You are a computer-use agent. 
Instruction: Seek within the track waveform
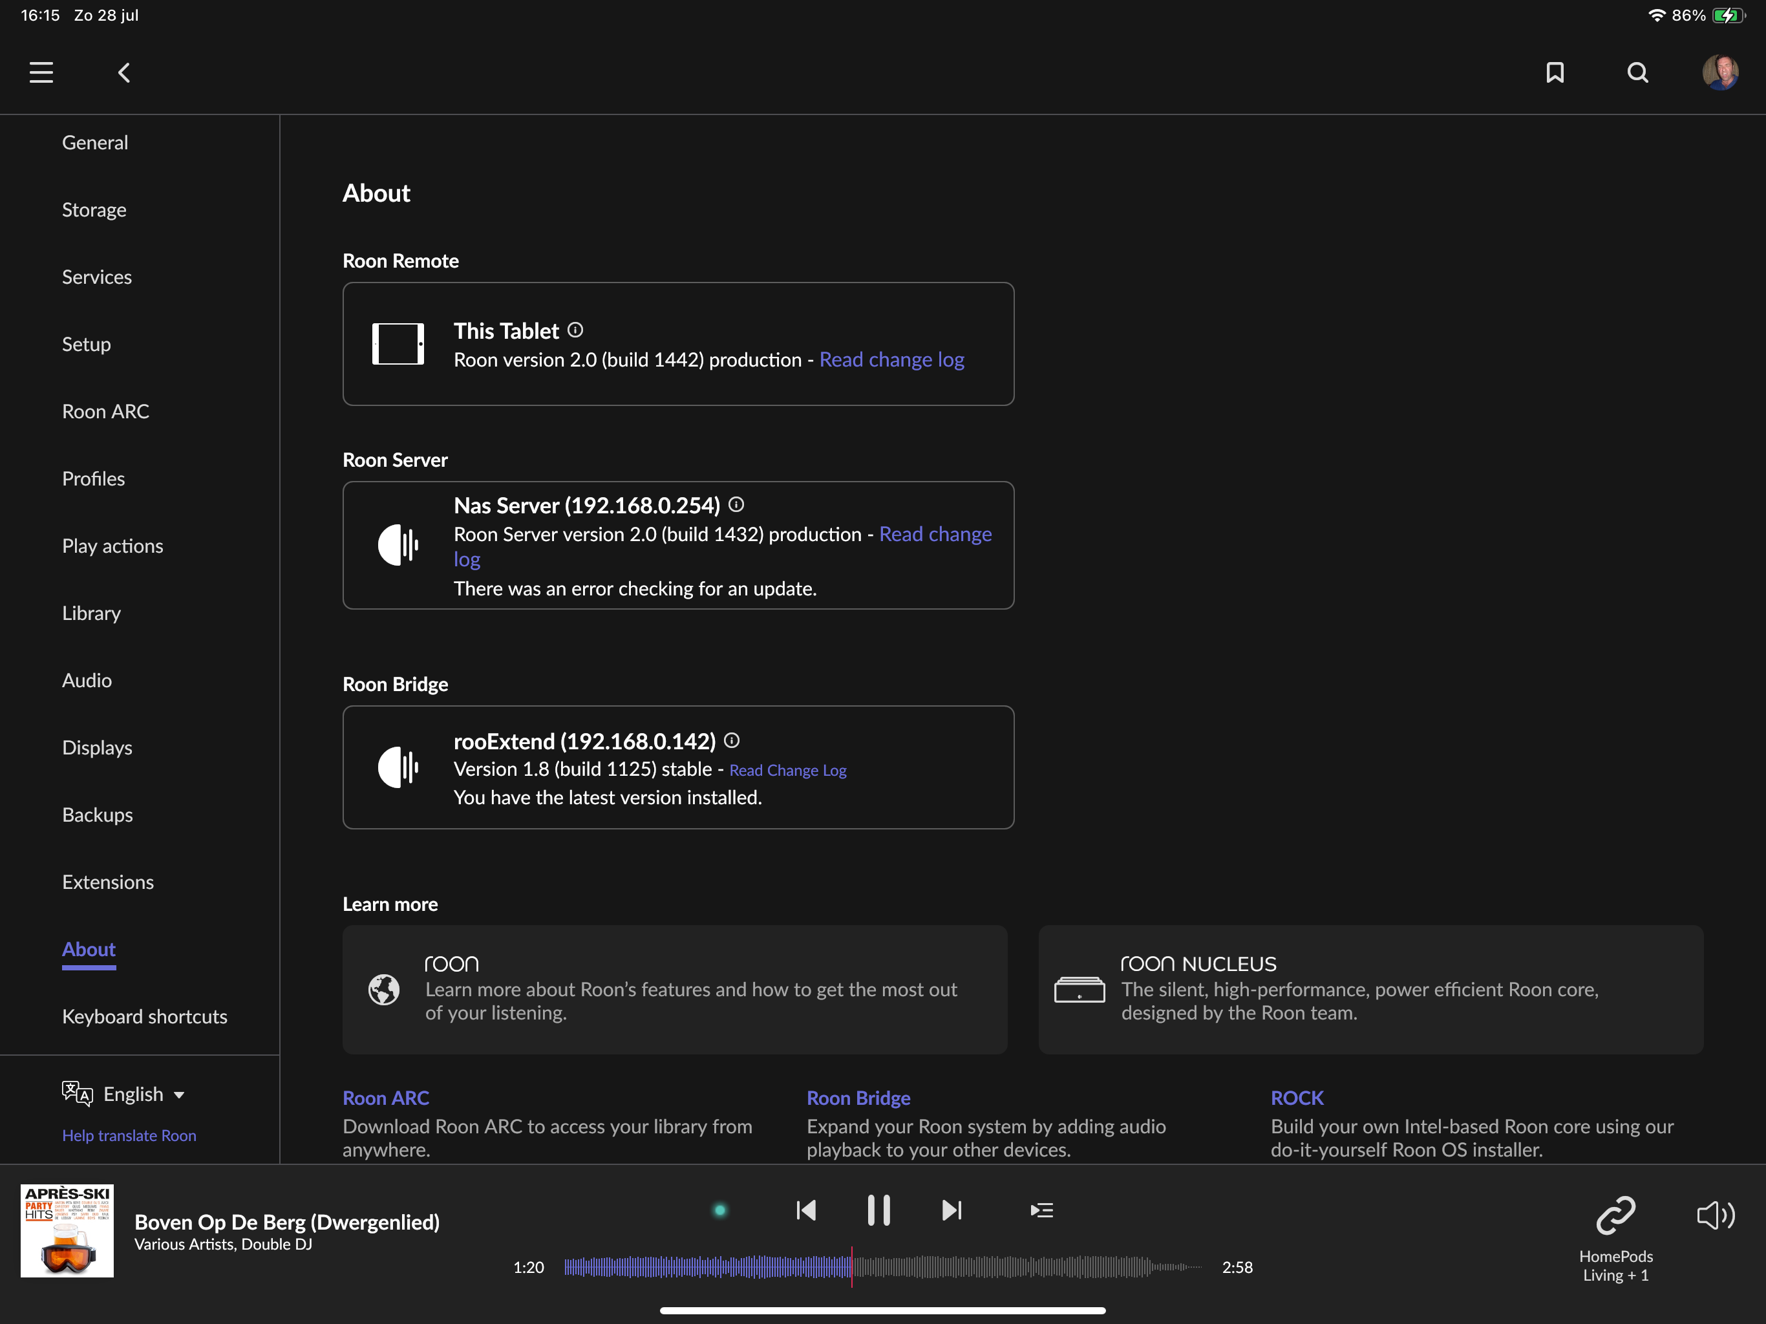[998, 1266]
